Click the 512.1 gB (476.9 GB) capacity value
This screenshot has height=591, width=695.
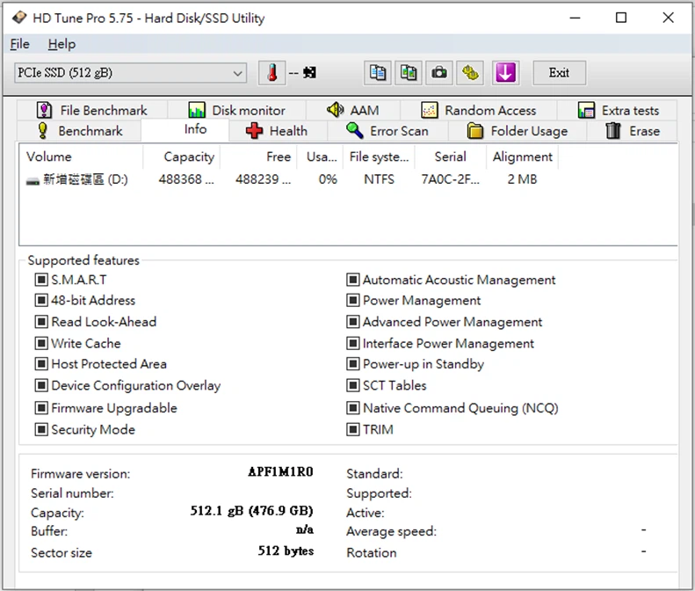click(252, 511)
